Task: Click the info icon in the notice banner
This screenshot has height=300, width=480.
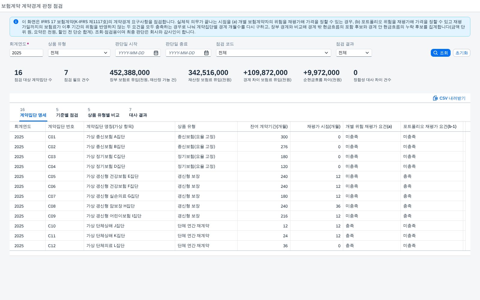Action: (x=16, y=22)
